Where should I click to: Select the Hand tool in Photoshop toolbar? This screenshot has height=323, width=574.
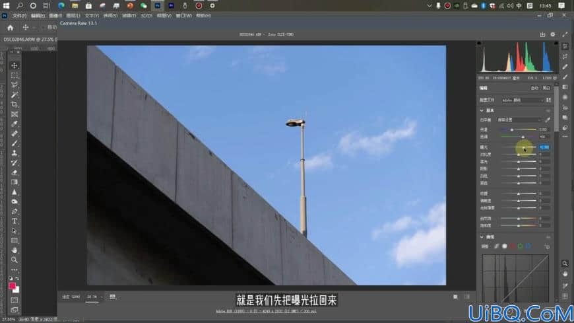click(15, 250)
